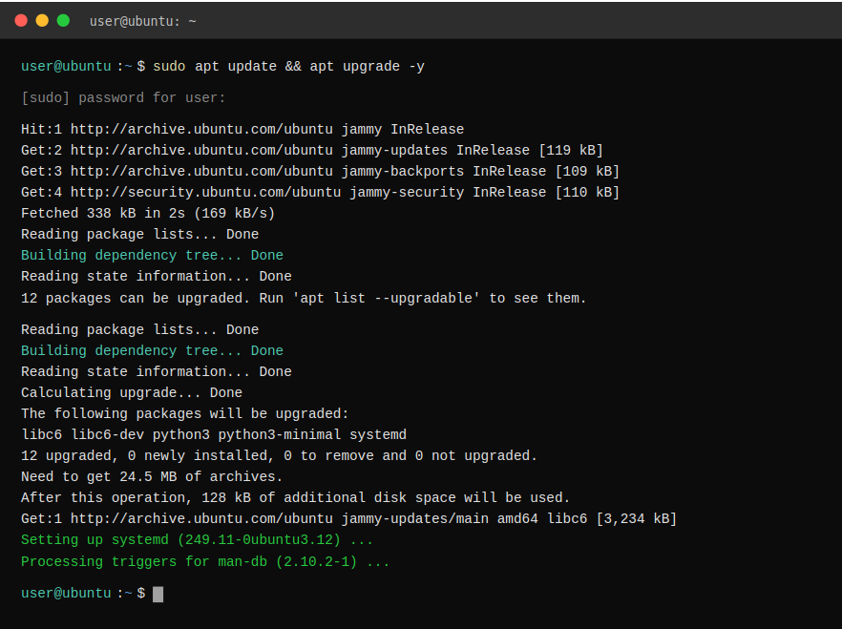842x629 pixels.
Task: Click the 'Get:4' jammy-security InRelease line
Action: 320,192
